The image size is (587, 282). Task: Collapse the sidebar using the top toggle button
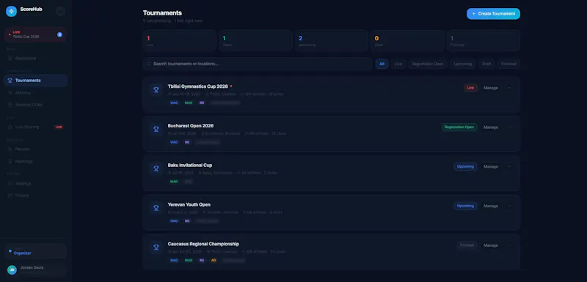61,11
